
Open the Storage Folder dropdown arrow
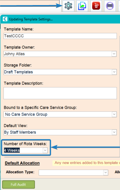114,72
